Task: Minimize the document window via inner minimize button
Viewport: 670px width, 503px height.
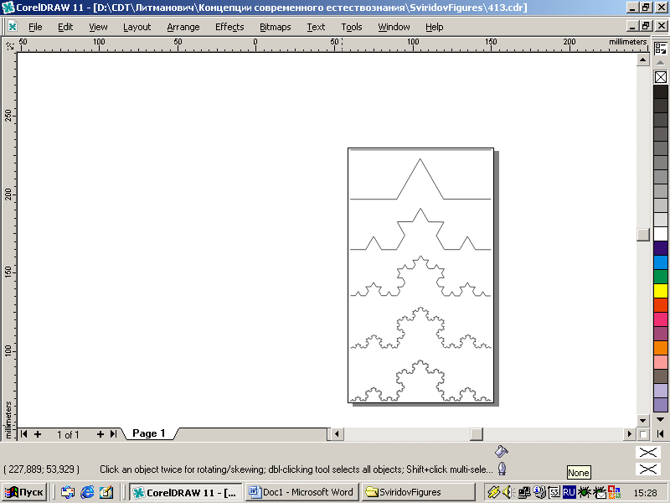Action: point(633,26)
